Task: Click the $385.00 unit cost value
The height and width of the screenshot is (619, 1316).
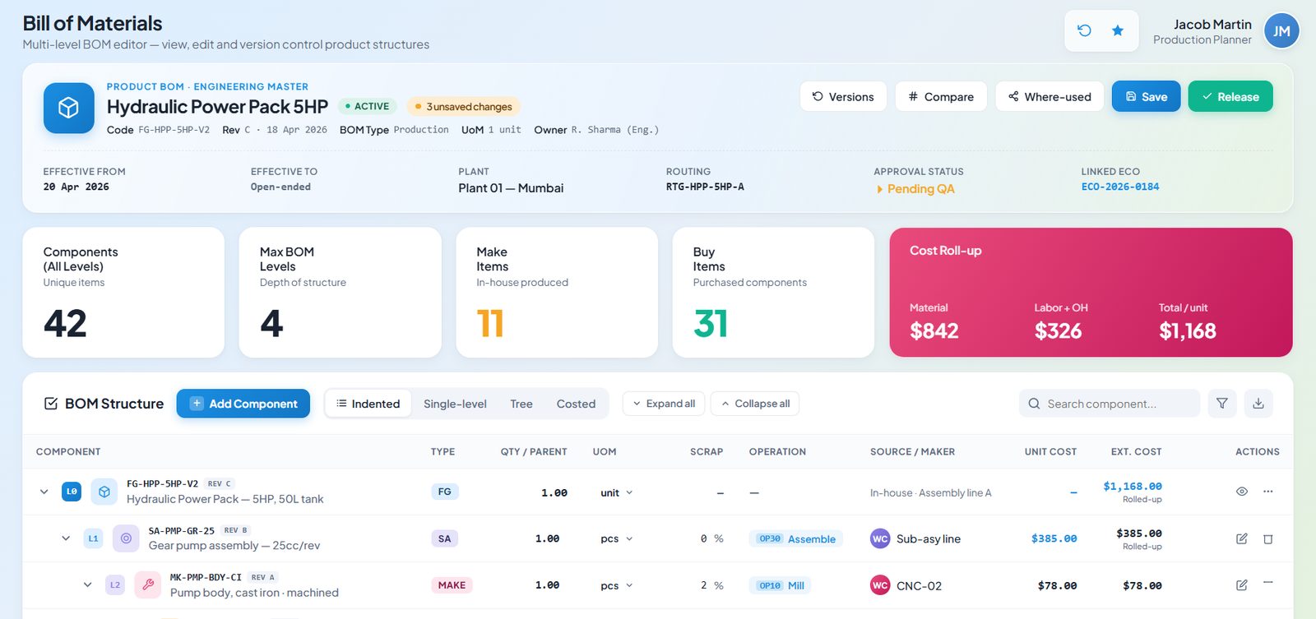Action: (x=1054, y=538)
